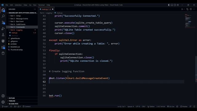Open .gitignore file

[x=22, y=41]
